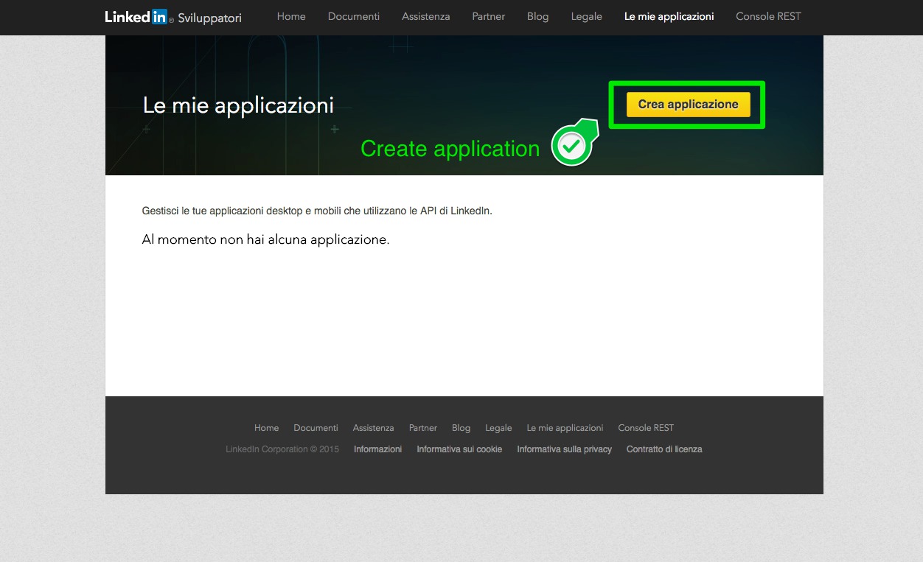Open Console REST in top navigation

768,17
